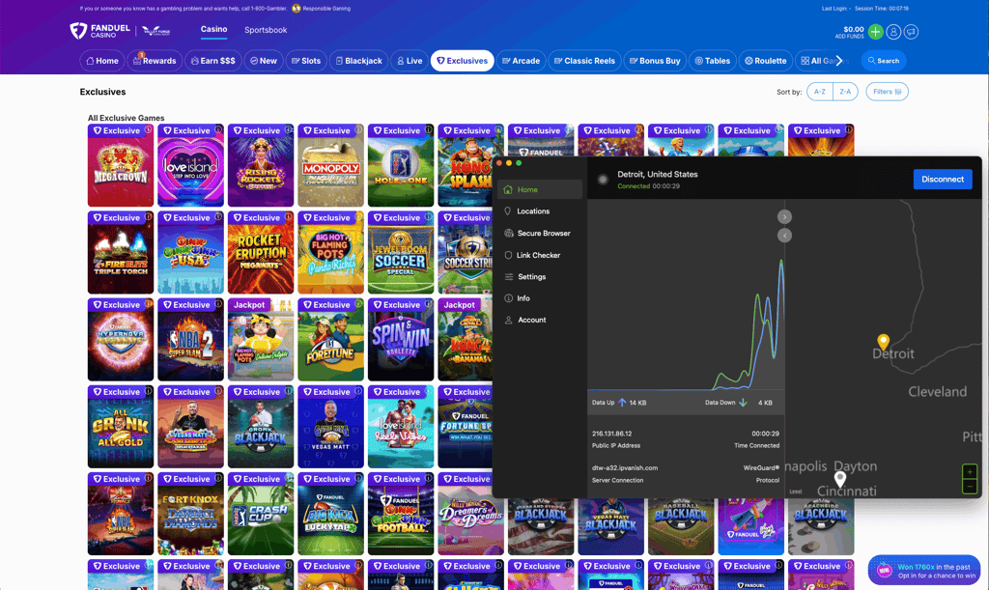
Task: Click the connection status indicator circle
Action: [603, 180]
